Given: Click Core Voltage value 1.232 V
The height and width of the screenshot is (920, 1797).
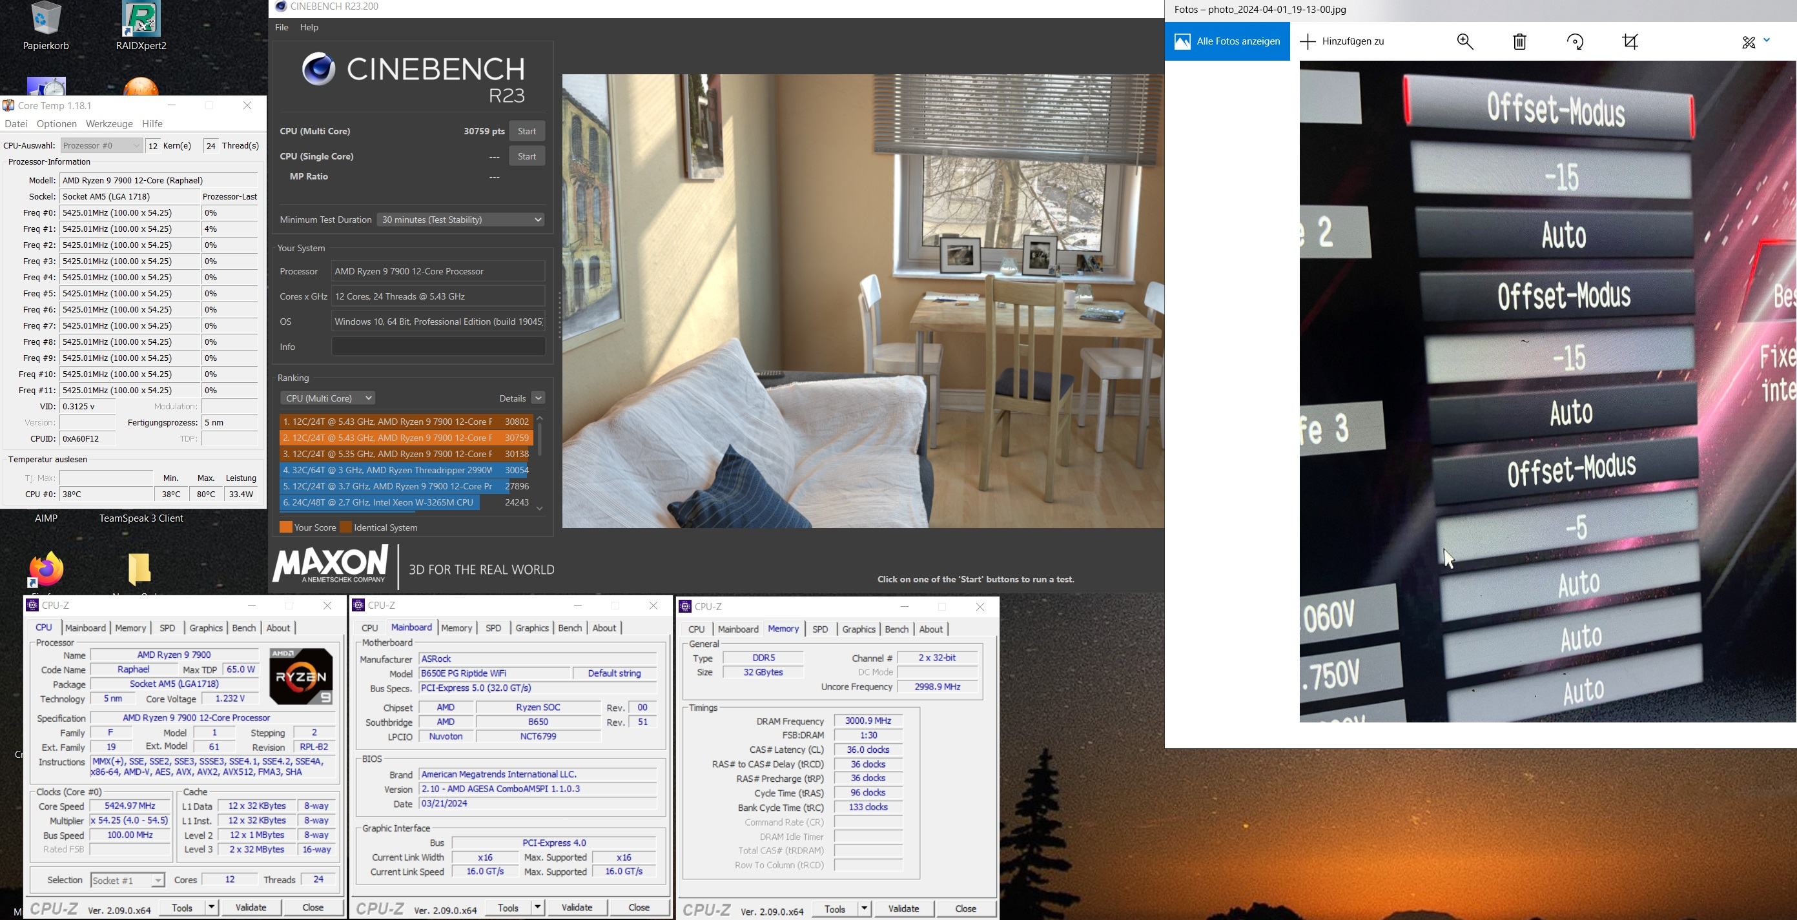Looking at the screenshot, I should pos(229,698).
